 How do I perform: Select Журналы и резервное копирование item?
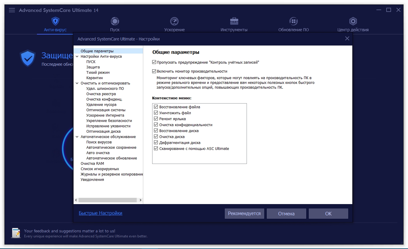click(112, 174)
